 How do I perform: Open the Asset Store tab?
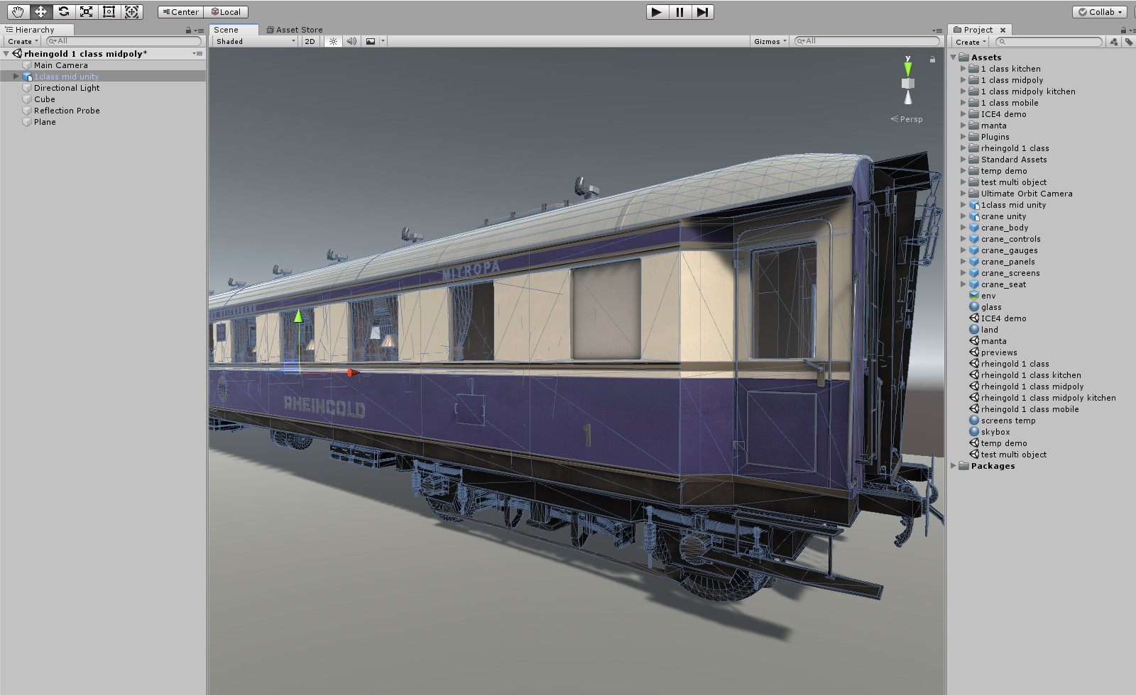(x=295, y=30)
